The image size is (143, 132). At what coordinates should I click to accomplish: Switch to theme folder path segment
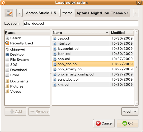pyautogui.click(x=67, y=13)
